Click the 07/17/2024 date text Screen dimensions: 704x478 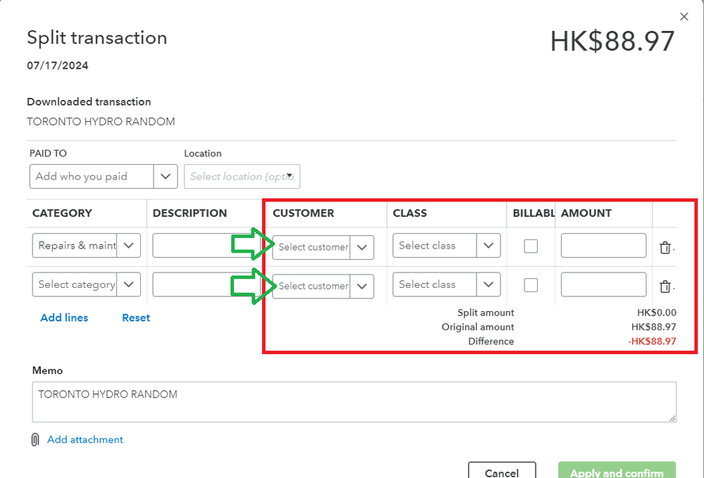coord(58,65)
